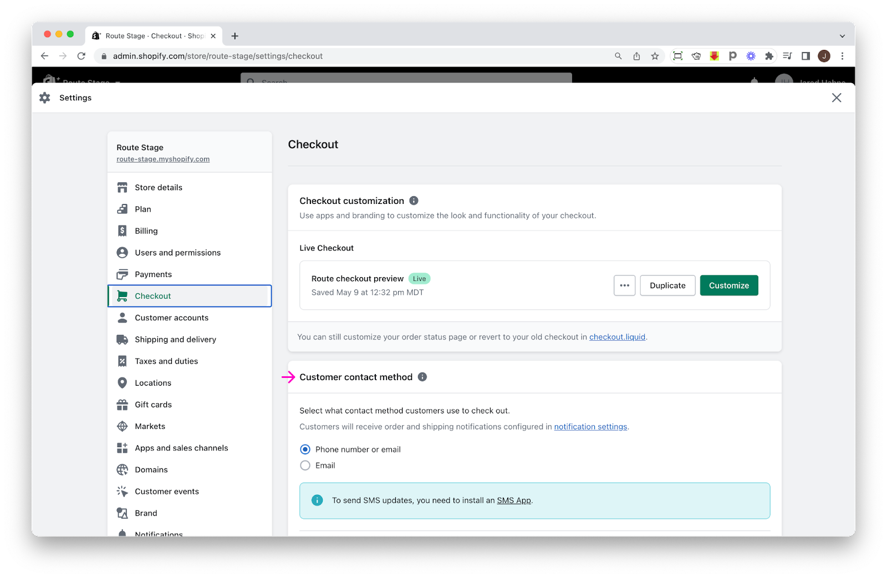Click the browser address bar URL
The height and width of the screenshot is (578, 887).
pyautogui.click(x=217, y=56)
